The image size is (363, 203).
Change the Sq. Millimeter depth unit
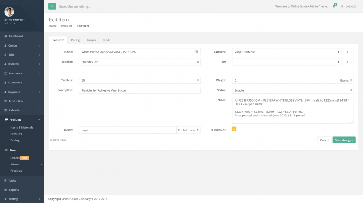pyautogui.click(x=188, y=130)
